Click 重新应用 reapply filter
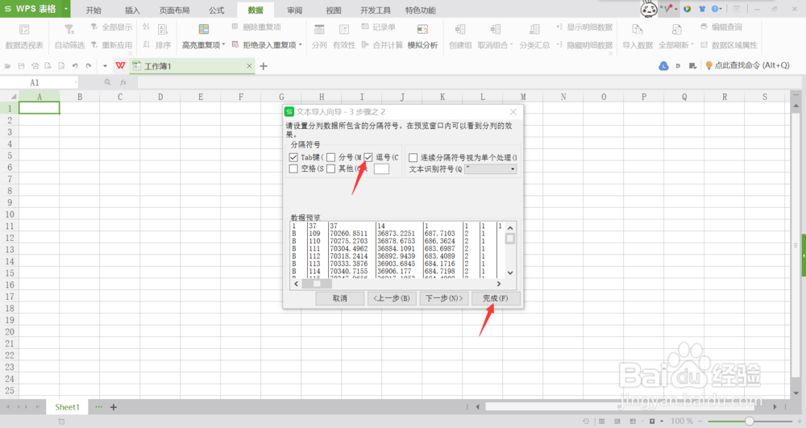Screen dimensions: 806x428 (x=111, y=45)
